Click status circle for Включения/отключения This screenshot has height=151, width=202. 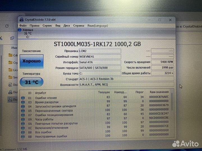click(x=23, y=128)
